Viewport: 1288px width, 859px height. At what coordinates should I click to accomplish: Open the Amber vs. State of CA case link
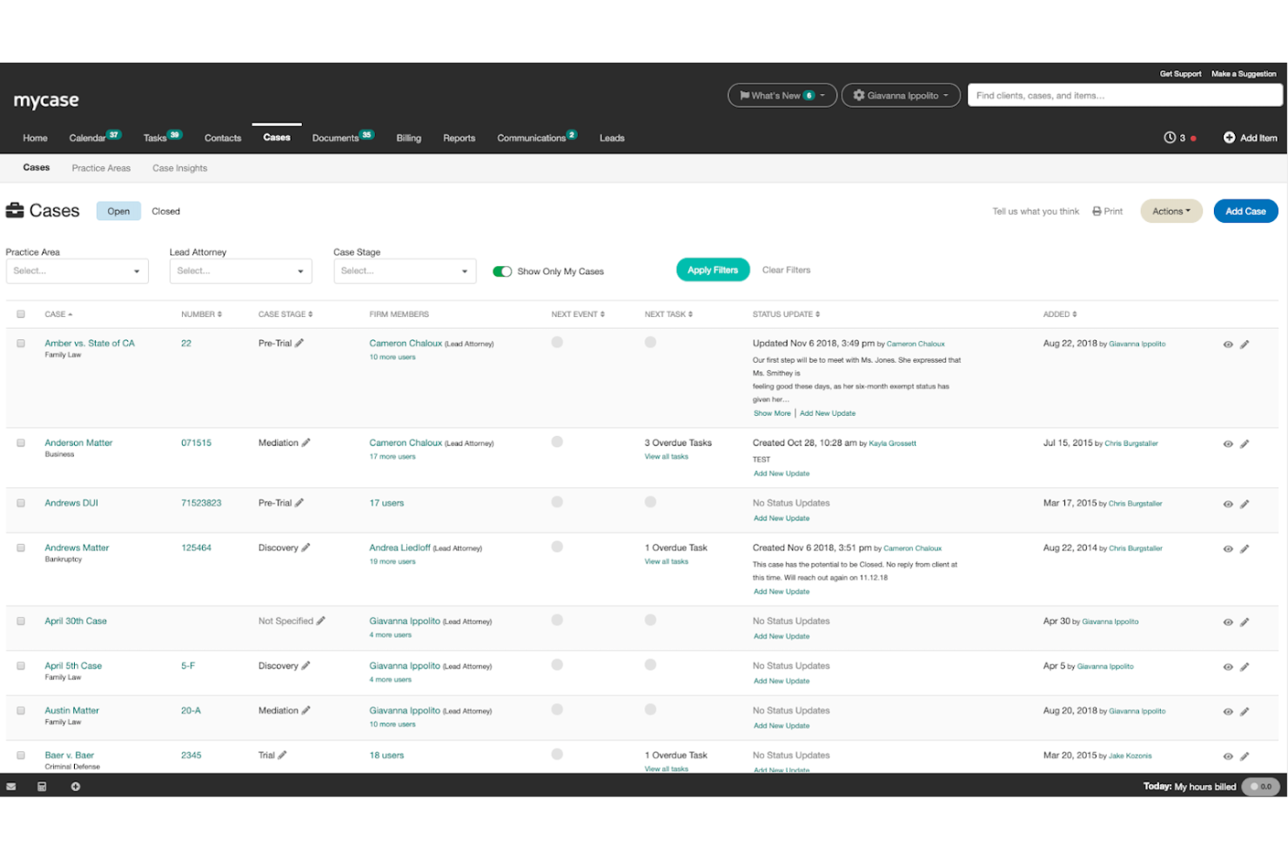90,344
